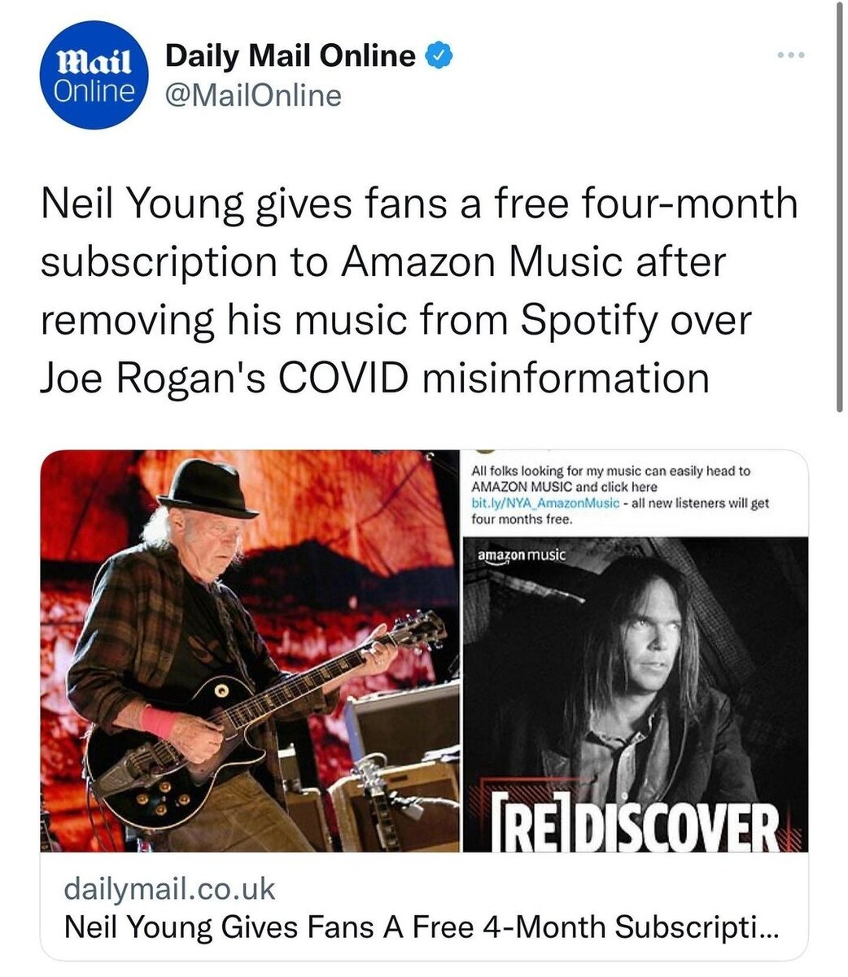Open the Mail Online profile avatar
Screen dimensions: 848x977
pos(94,74)
